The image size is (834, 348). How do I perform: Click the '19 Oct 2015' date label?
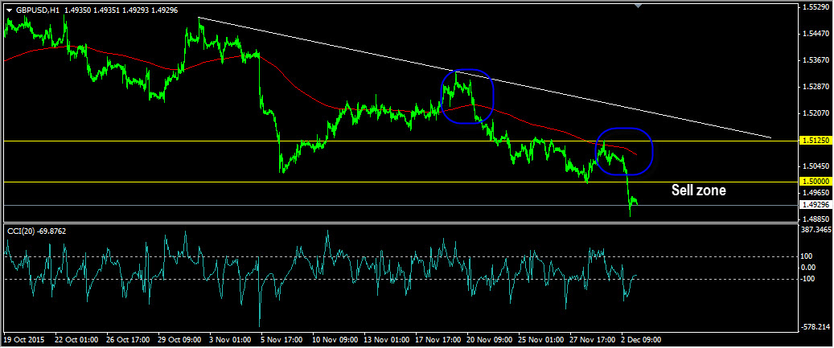(24, 339)
